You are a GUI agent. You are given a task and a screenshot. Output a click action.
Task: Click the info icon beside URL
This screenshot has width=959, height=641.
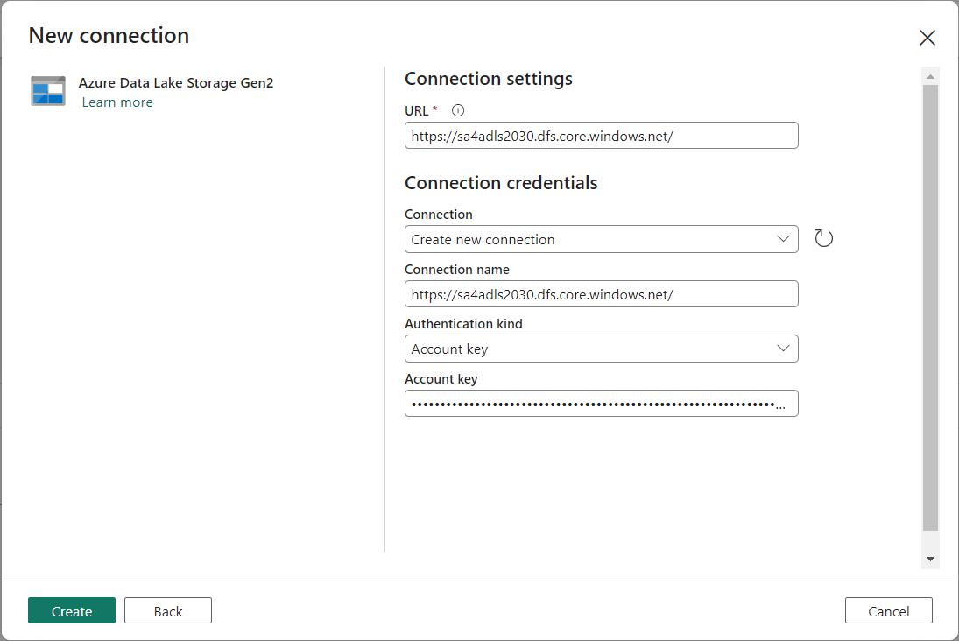457,110
